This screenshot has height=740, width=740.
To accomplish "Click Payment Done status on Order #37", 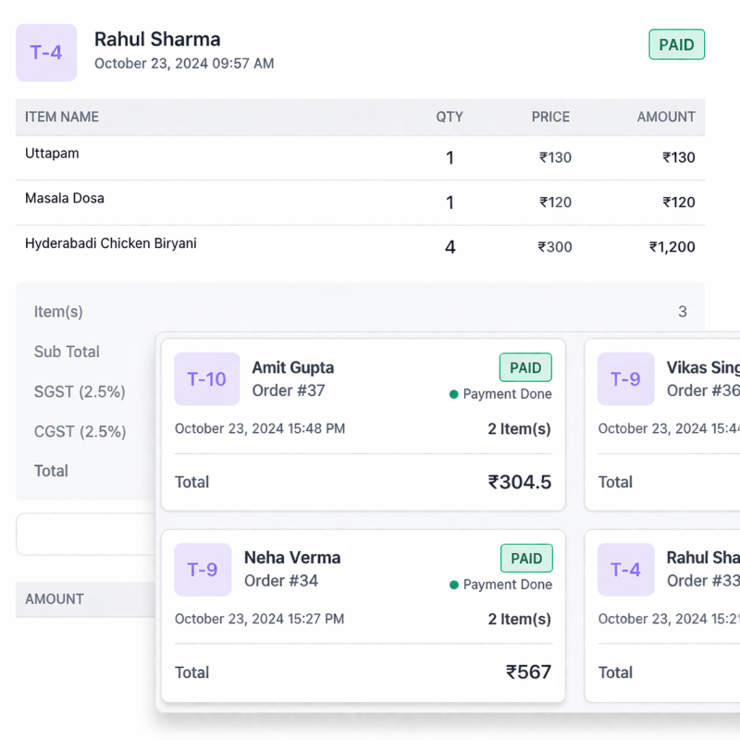I will tap(500, 394).
